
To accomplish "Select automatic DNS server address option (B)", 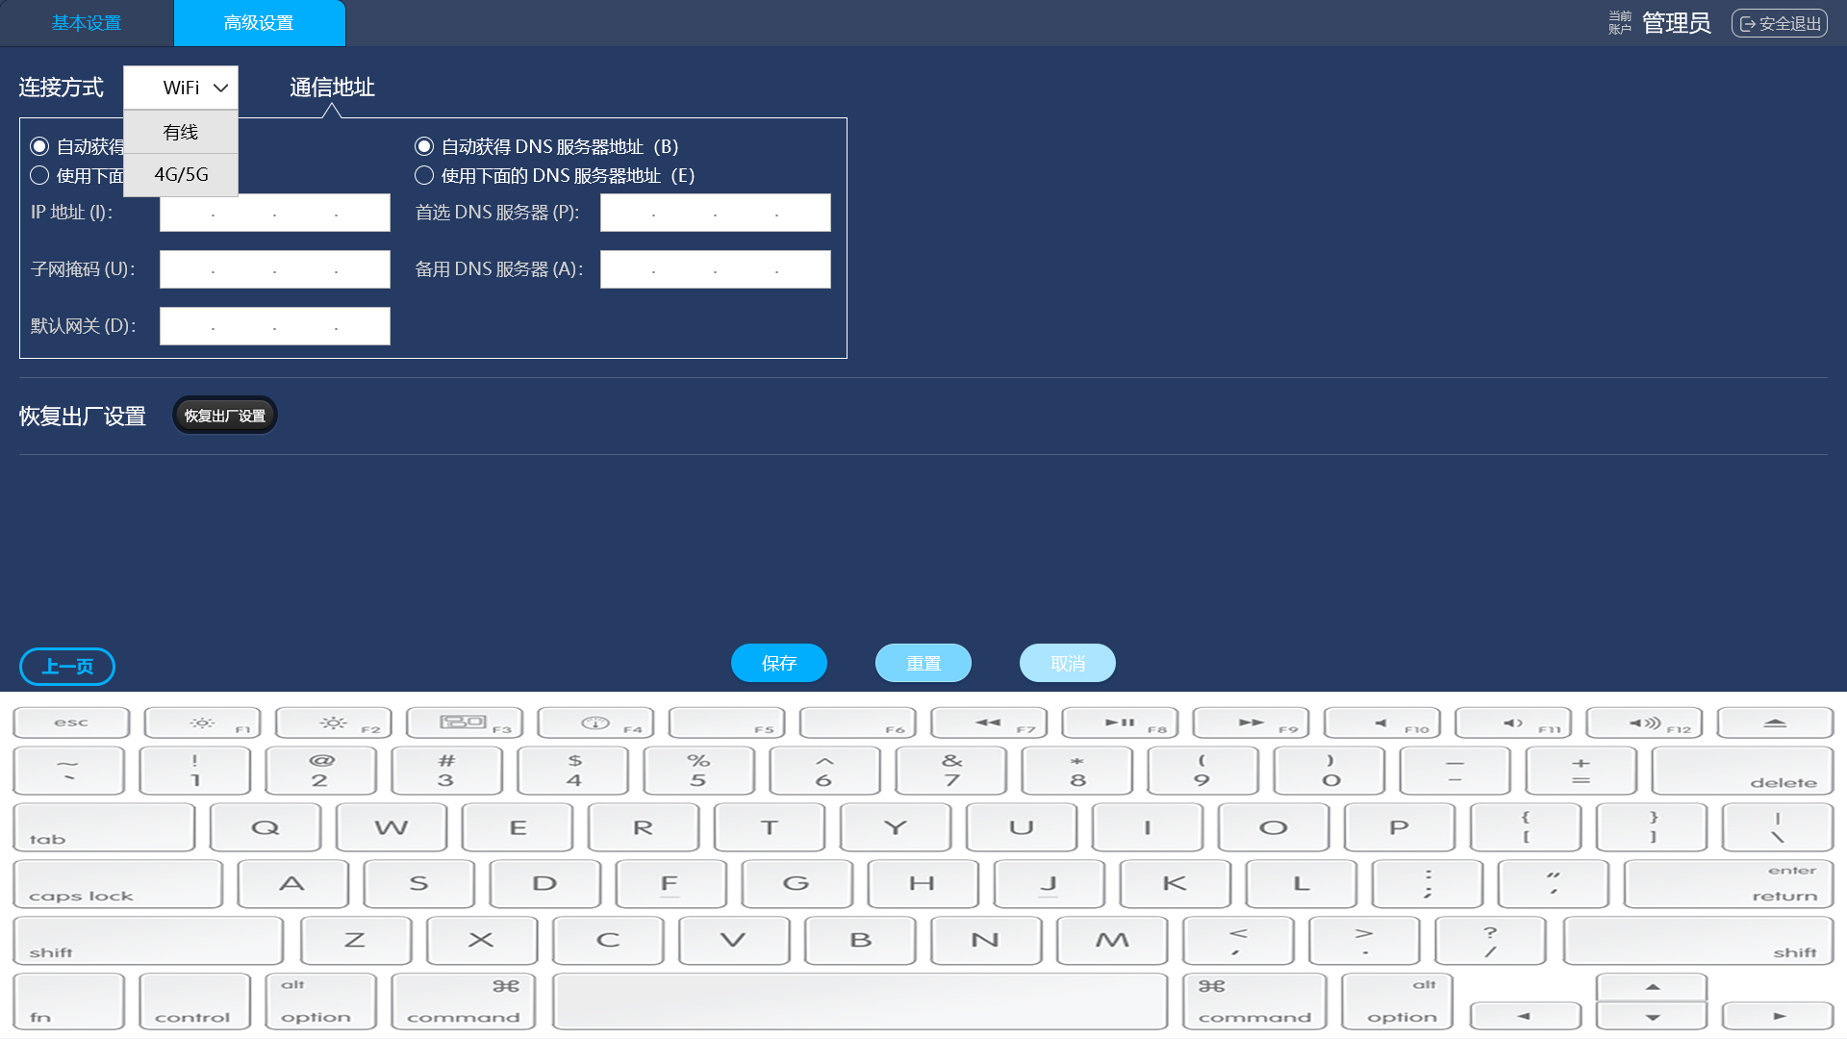I will [424, 146].
